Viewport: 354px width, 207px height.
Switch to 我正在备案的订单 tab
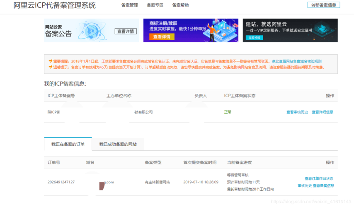point(68,144)
